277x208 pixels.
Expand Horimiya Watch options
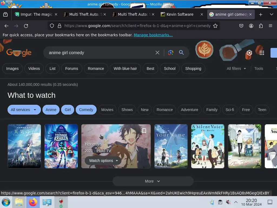[103, 161]
